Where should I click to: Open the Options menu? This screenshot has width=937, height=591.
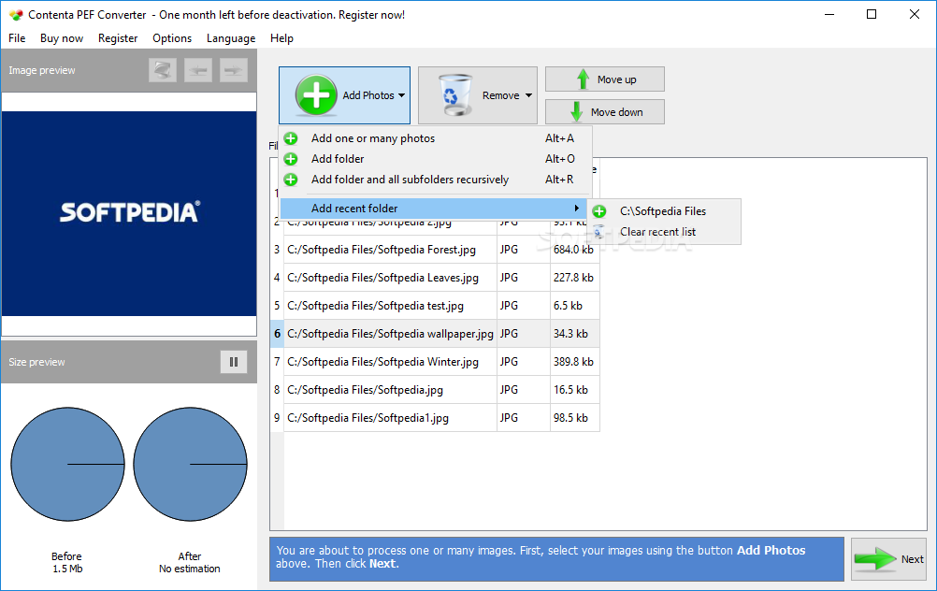172,38
